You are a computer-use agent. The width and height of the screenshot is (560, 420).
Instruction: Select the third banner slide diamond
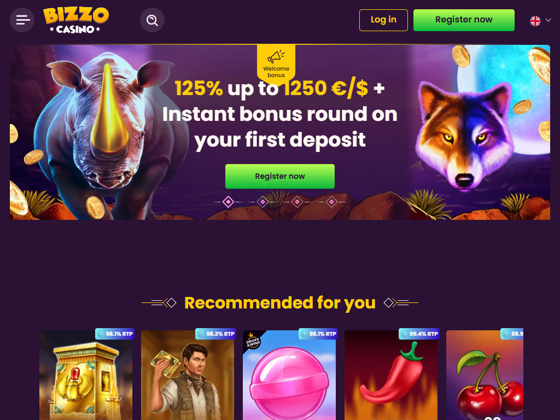[297, 202]
